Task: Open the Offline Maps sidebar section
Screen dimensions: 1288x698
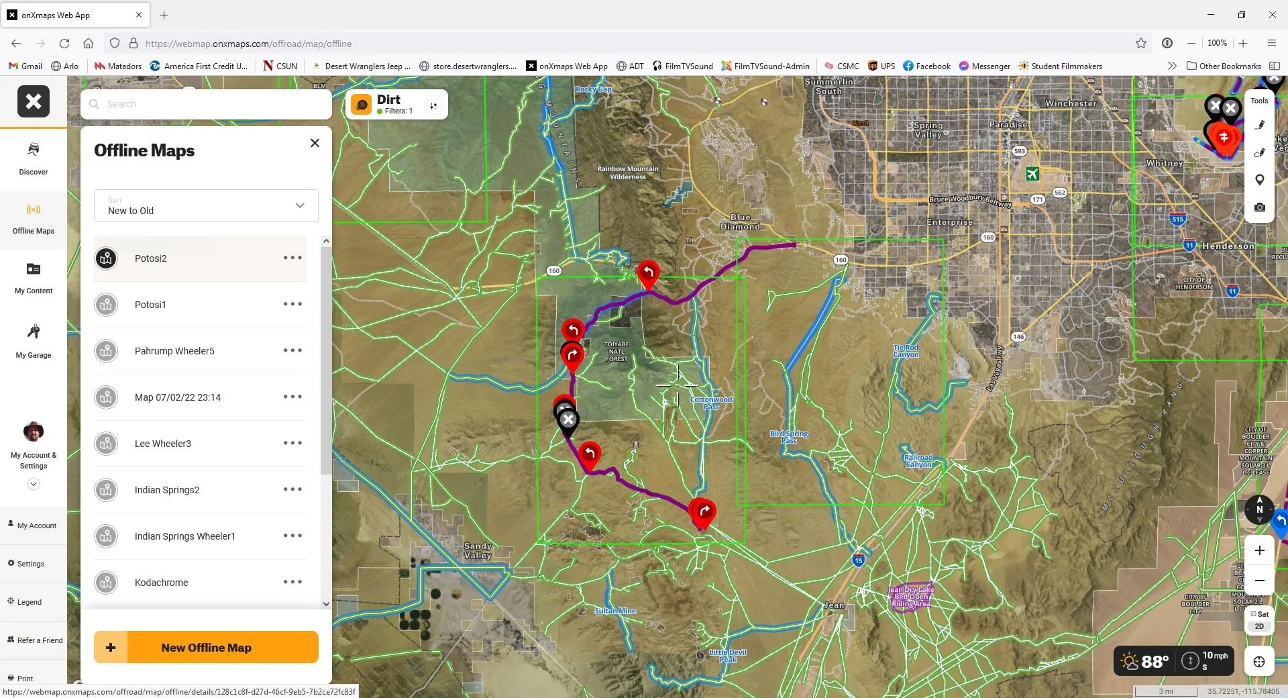Action: [x=34, y=219]
